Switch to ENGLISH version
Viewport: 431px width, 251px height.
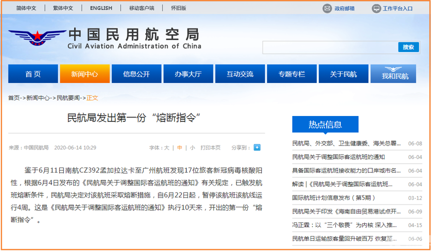tap(101, 8)
